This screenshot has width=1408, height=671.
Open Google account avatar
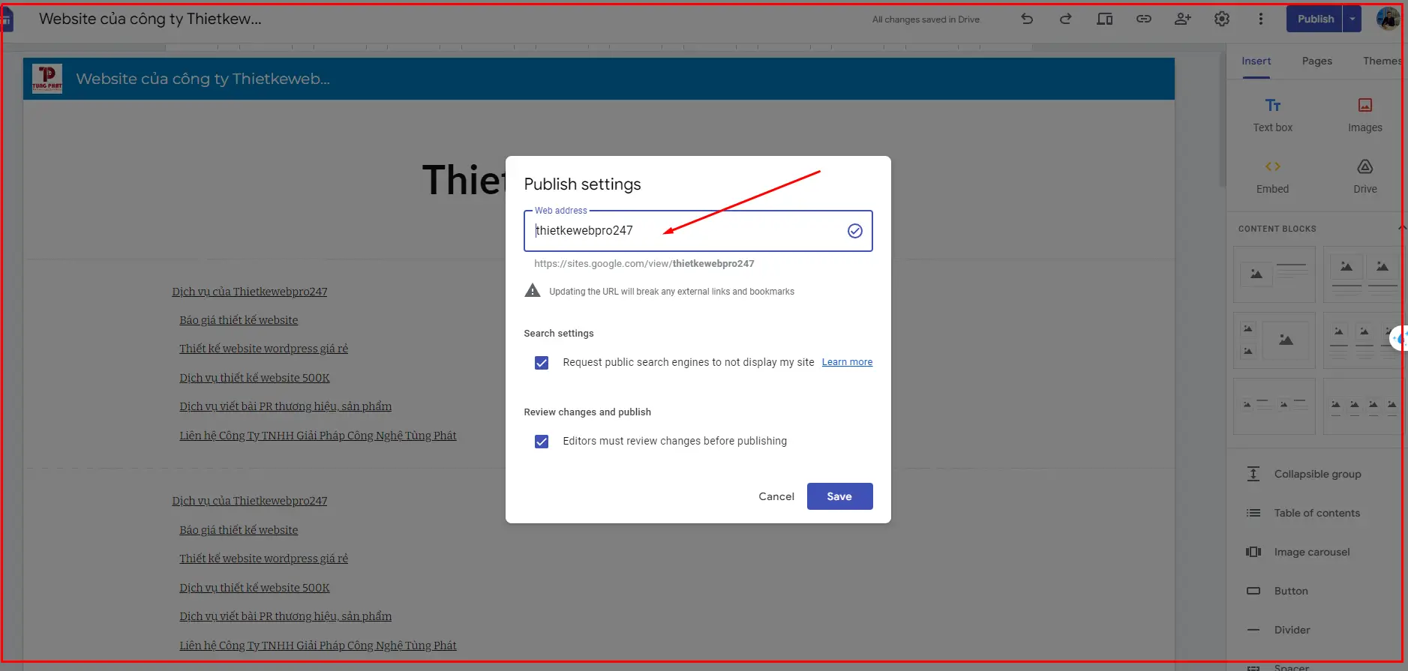pos(1388,19)
